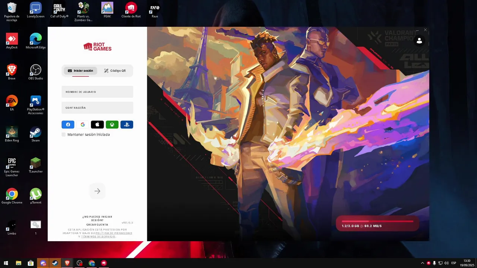Enable Mantener sesión iniciada checkbox
The height and width of the screenshot is (268, 477).
(64, 134)
